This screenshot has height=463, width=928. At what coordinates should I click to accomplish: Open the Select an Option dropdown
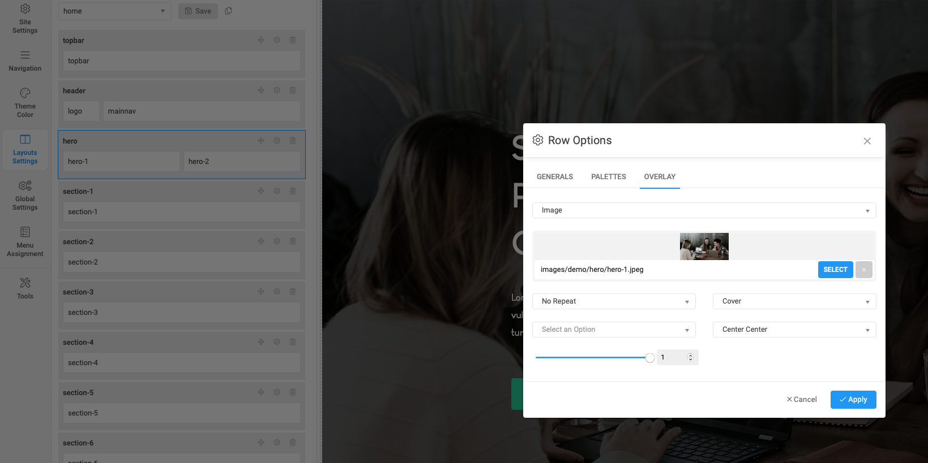point(614,330)
